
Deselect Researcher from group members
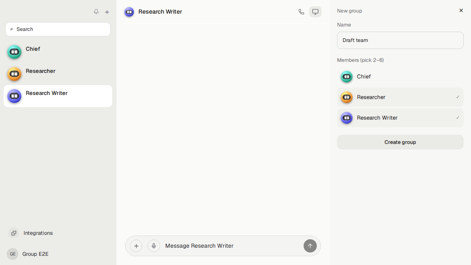(400, 97)
